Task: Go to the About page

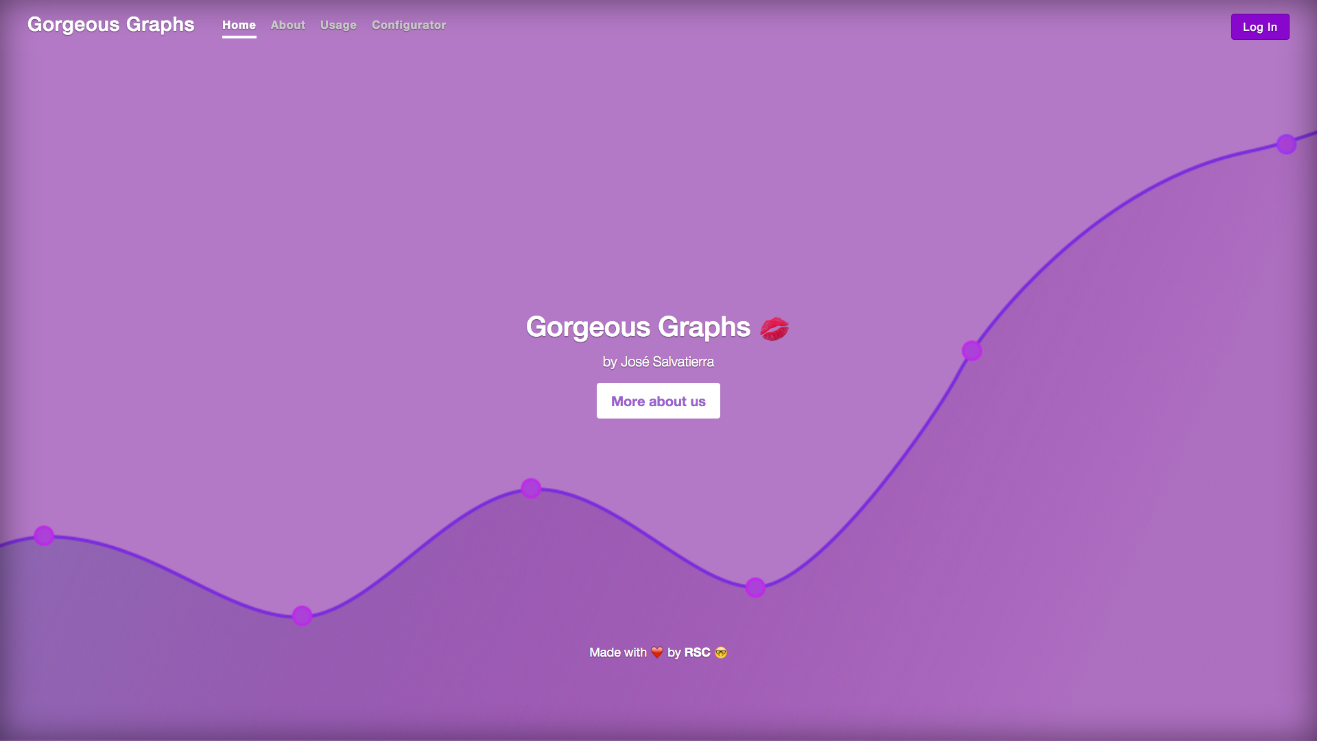Action: click(287, 25)
